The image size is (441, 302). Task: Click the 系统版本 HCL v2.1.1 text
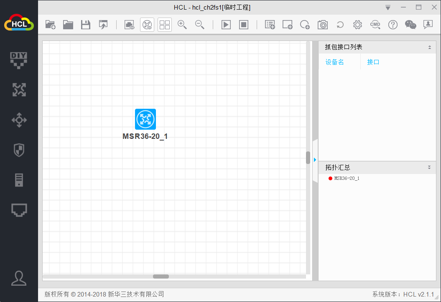403,294
